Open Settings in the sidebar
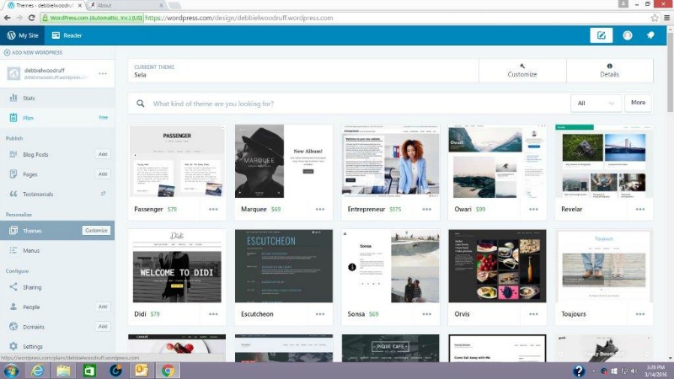The image size is (674, 379). 33,346
